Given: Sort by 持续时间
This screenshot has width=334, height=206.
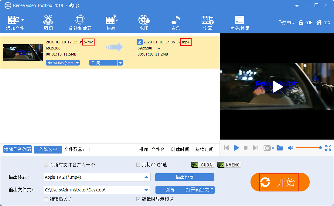Looking at the screenshot, I should coord(204,149).
